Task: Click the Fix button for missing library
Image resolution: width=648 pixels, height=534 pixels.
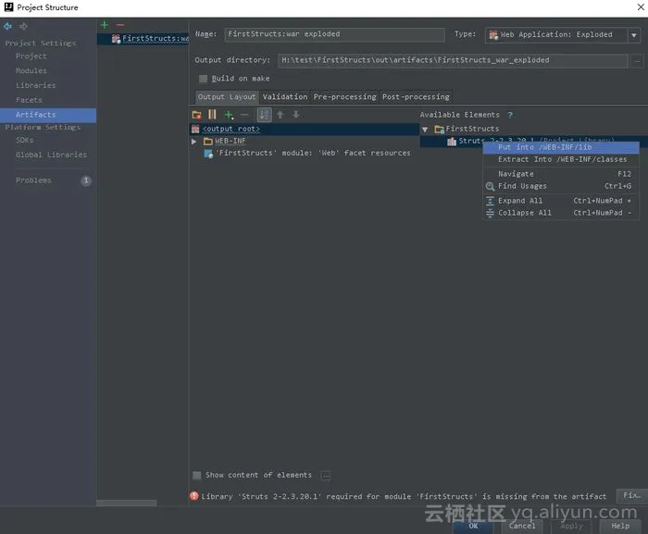Action: (631, 495)
